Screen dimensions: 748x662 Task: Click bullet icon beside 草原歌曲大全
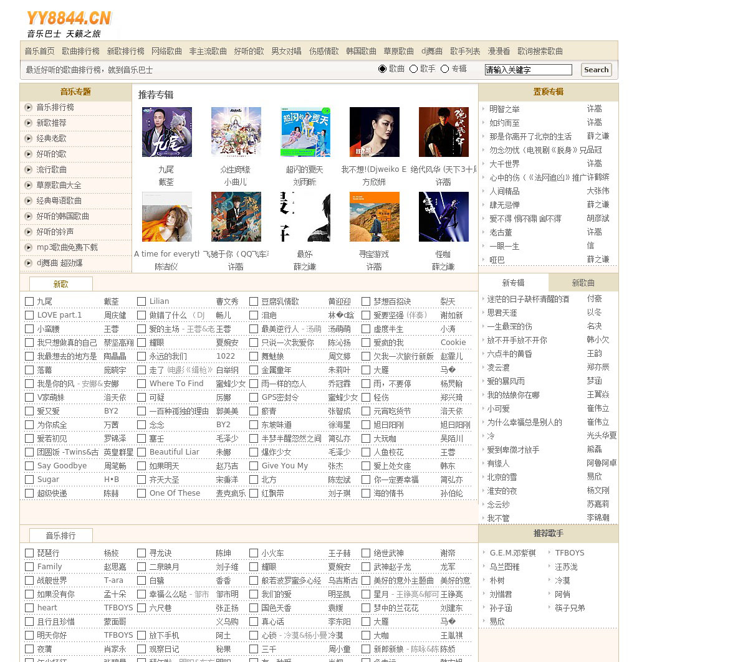tap(28, 185)
